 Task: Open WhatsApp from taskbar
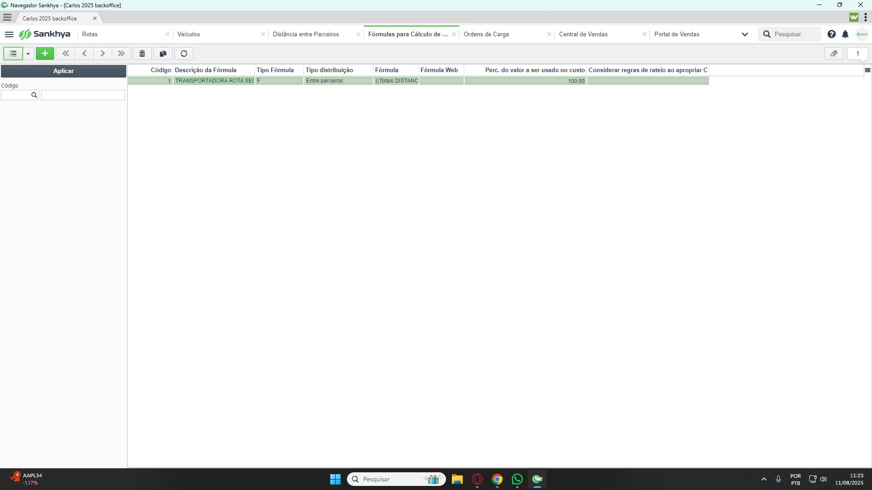517,480
